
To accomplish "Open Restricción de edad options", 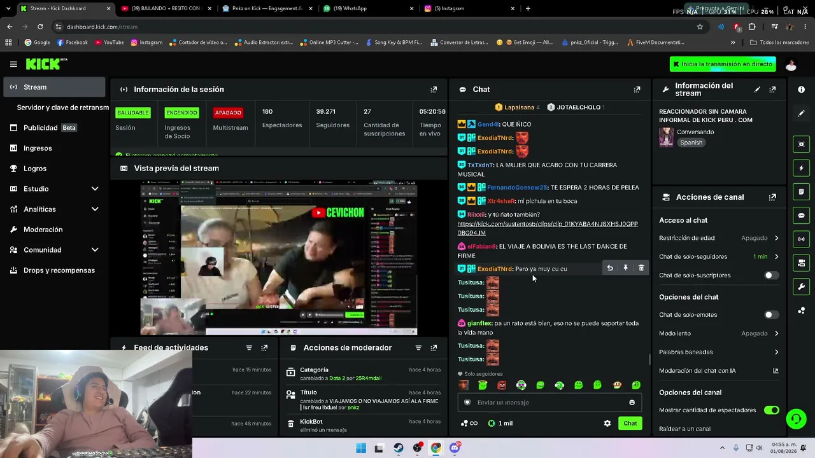I will [719, 238].
